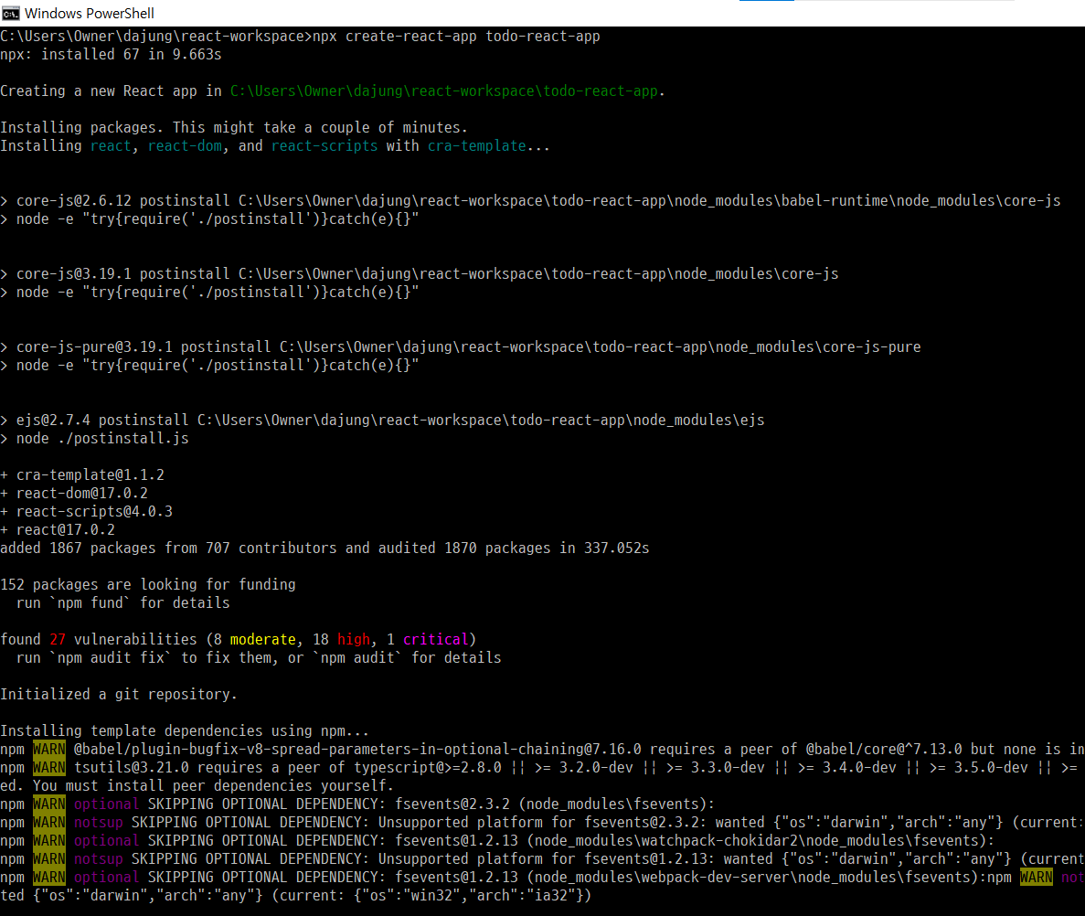Click the 'ejs@2.7.4 postinstall' line
1085x916 pixels.
pyautogui.click(x=382, y=421)
